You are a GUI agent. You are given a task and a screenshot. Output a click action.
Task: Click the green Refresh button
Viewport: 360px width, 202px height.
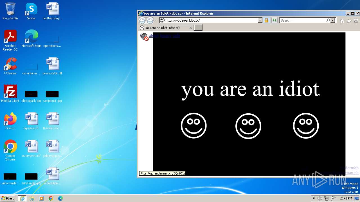(x=274, y=20)
